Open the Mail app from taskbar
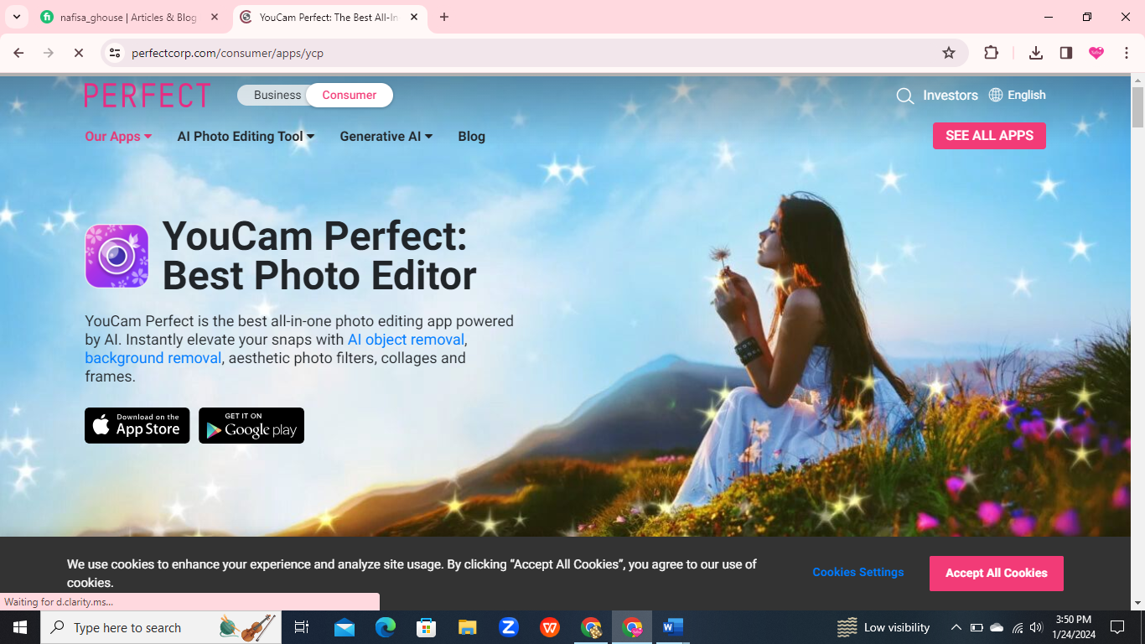Viewport: 1145px width, 644px height. [x=344, y=627]
